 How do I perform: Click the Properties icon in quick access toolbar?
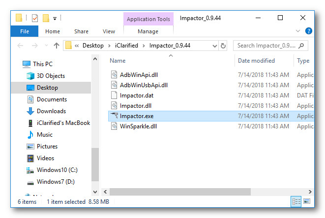click(34, 18)
